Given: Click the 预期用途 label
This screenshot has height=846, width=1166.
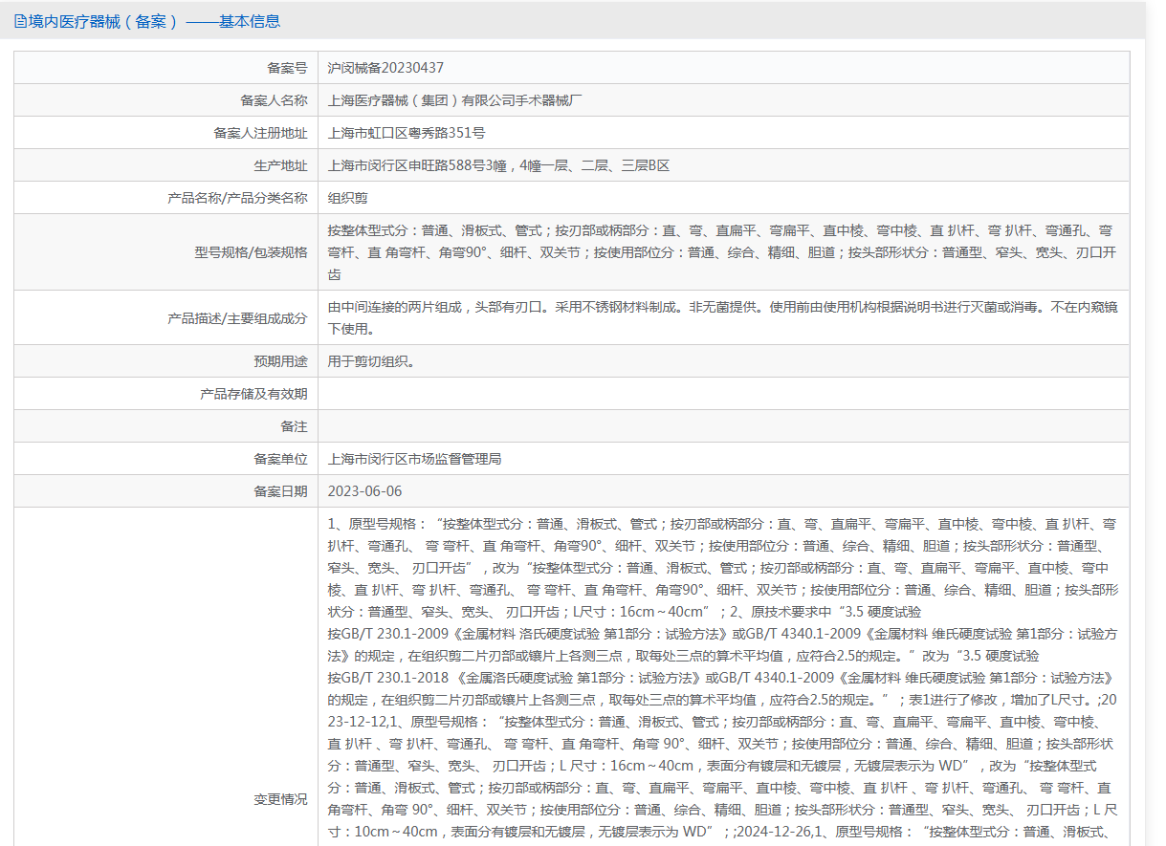Looking at the screenshot, I should point(281,361).
